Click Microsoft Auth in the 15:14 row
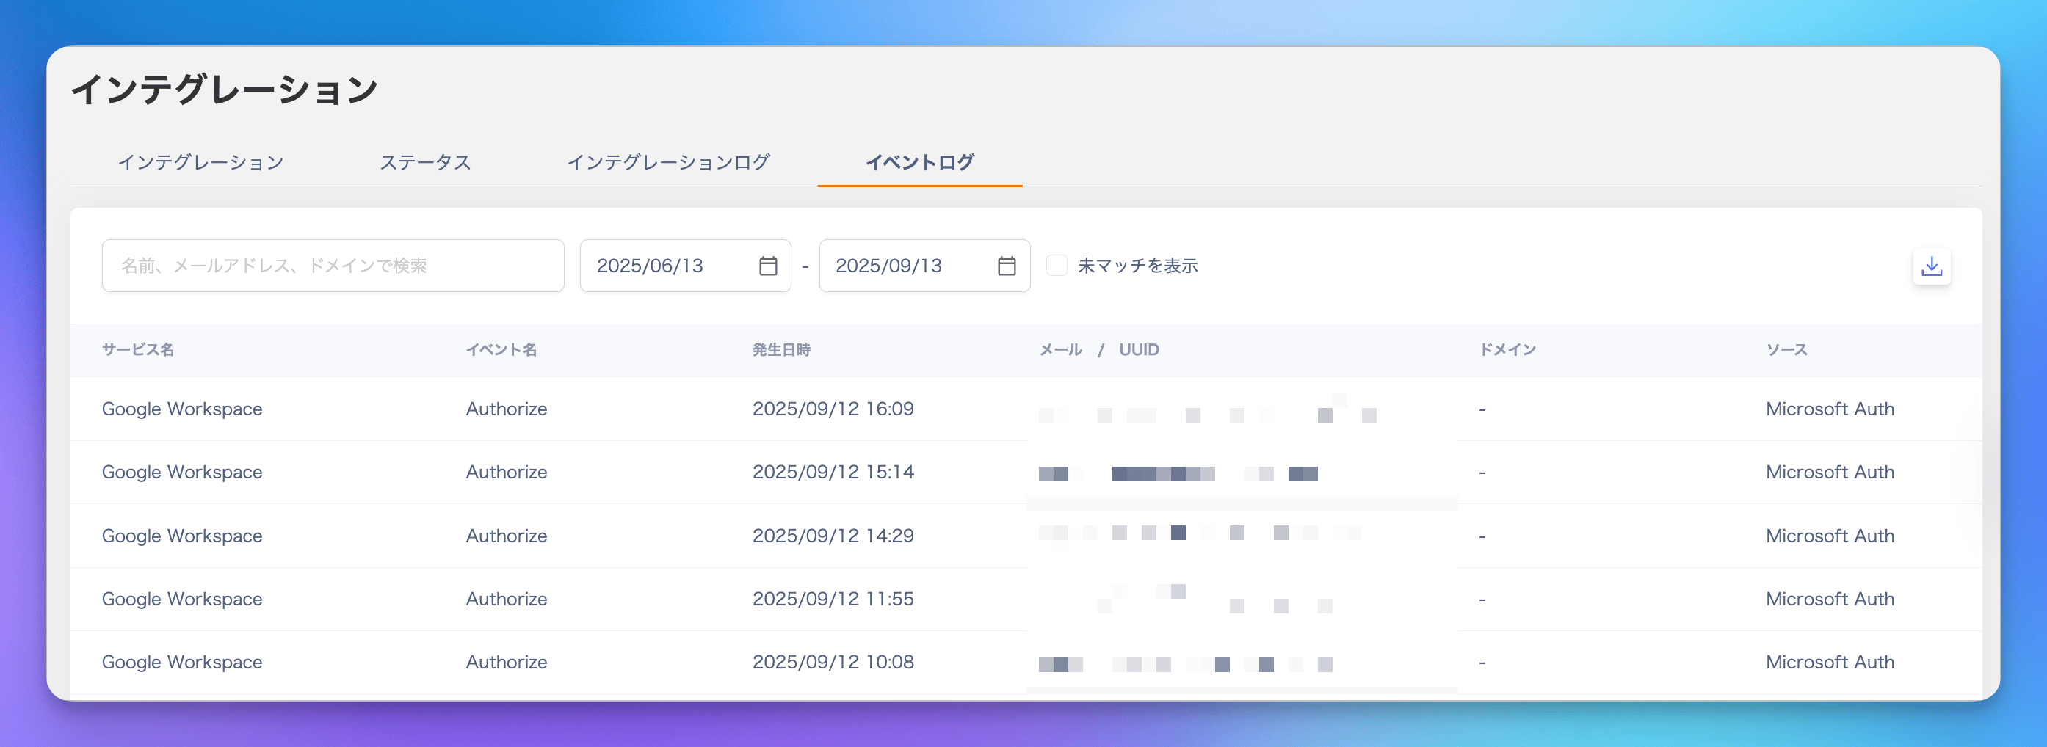The width and height of the screenshot is (2047, 747). pyautogui.click(x=1830, y=473)
